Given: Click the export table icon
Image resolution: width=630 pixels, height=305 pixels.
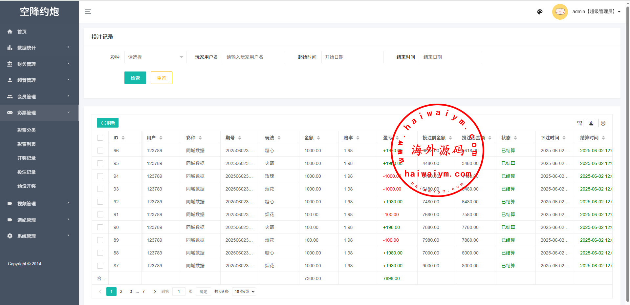Looking at the screenshot, I should click(x=591, y=123).
